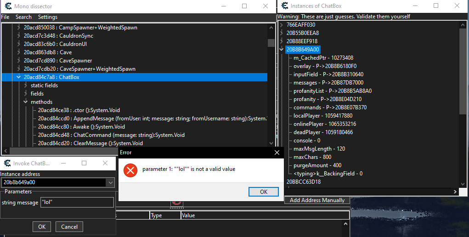This screenshot has height=237, width=469.
Task: Expand the fields node under ChatBox
Action: coord(26,94)
